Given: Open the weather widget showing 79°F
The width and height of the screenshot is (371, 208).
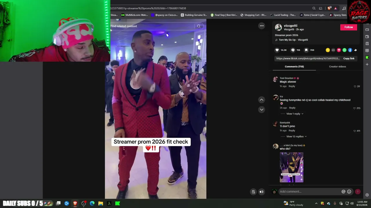Looking at the screenshot, I should [293, 203].
